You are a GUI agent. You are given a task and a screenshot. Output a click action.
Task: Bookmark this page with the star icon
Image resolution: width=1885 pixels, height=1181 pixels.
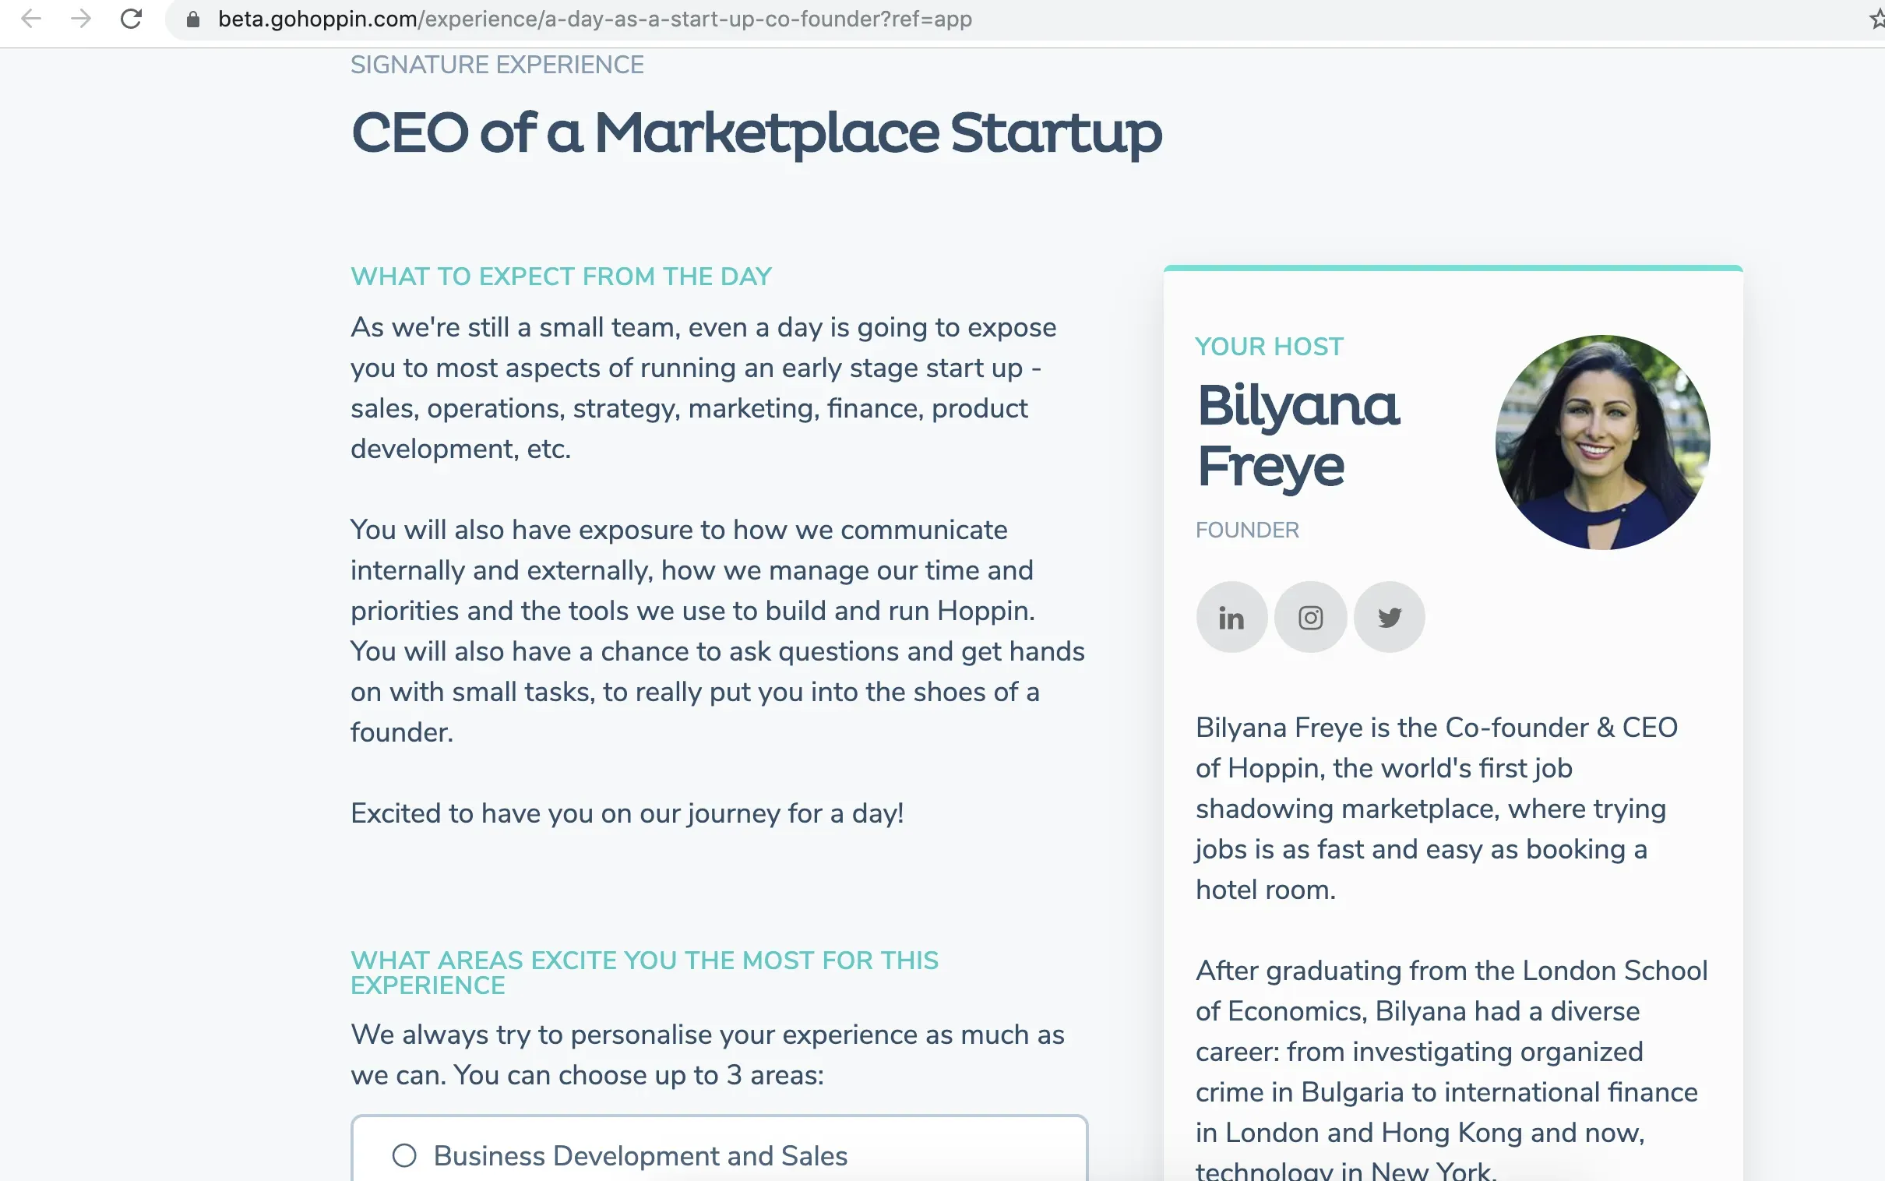coord(1876,19)
